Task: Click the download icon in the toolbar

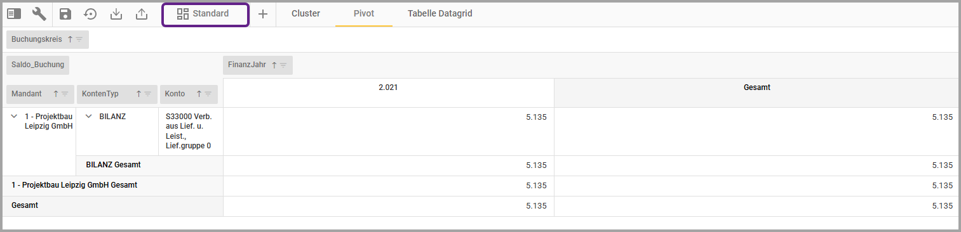Action: point(116,14)
